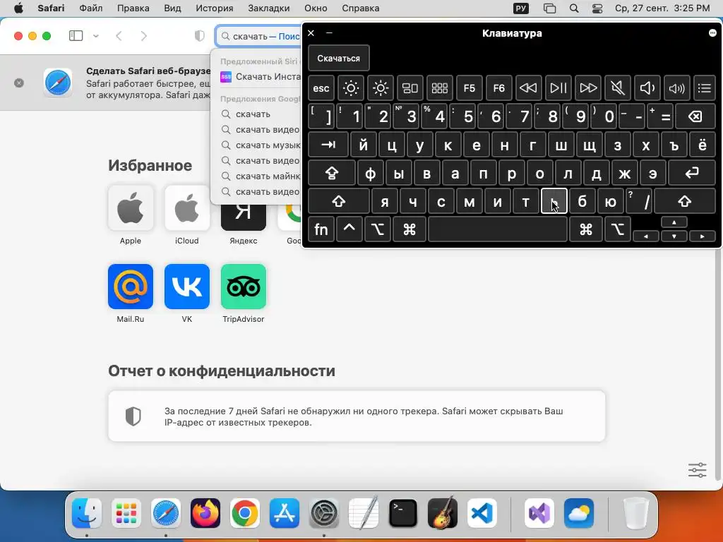Viewport: 723px width, 542px height.
Task: Toggle left Shift key on virtual keyboard
Action: (339, 201)
